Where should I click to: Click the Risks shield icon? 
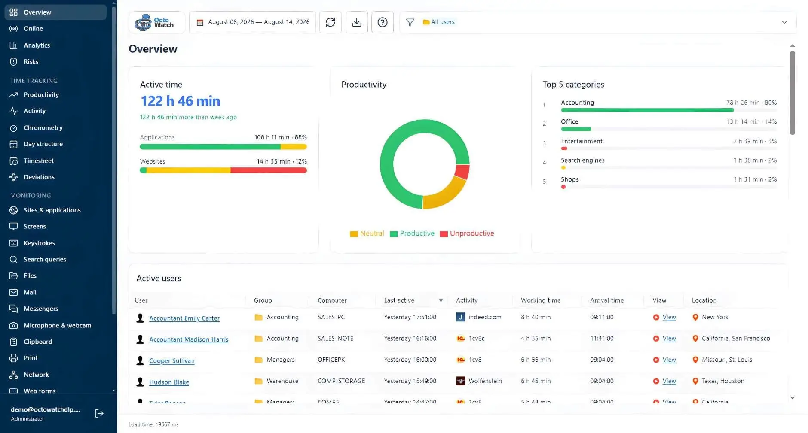14,62
